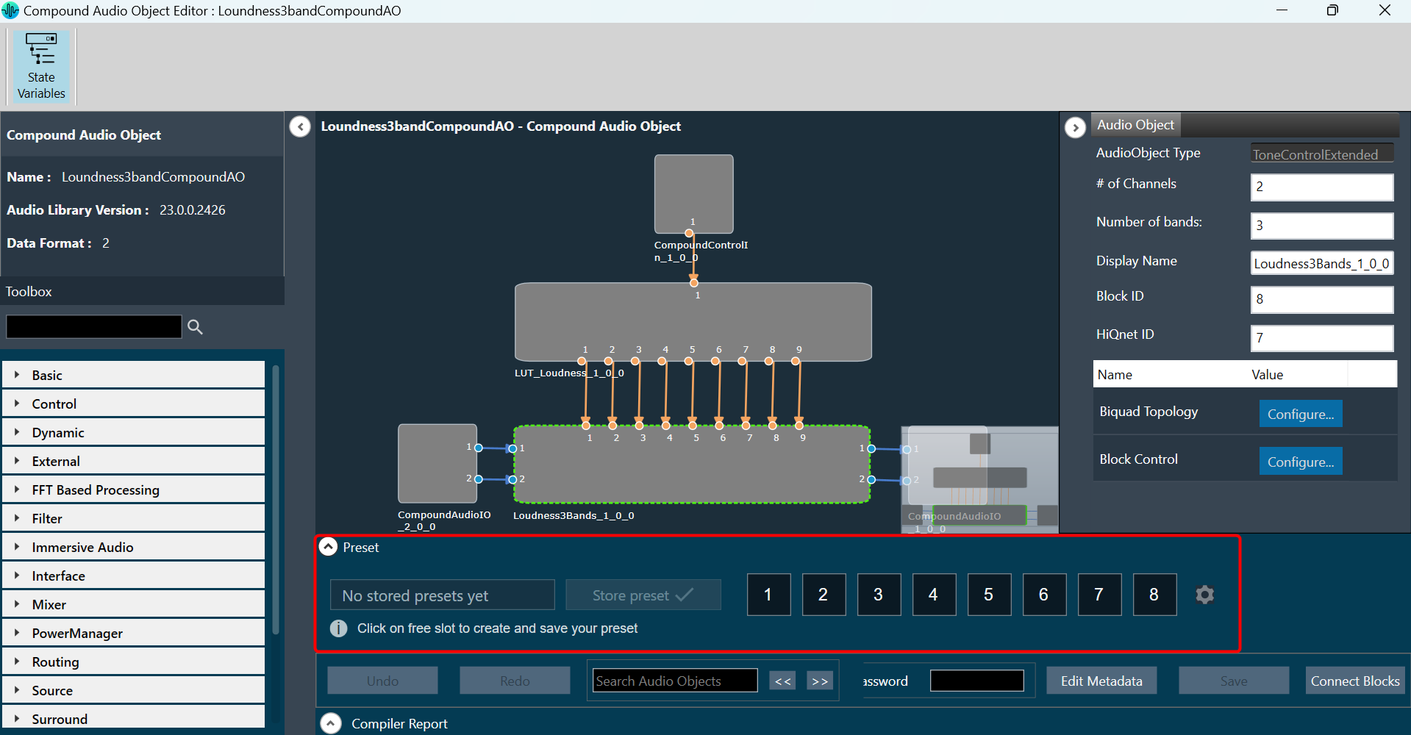Expand the Immersive Audio category
This screenshot has width=1411, height=735.
pyautogui.click(x=133, y=547)
